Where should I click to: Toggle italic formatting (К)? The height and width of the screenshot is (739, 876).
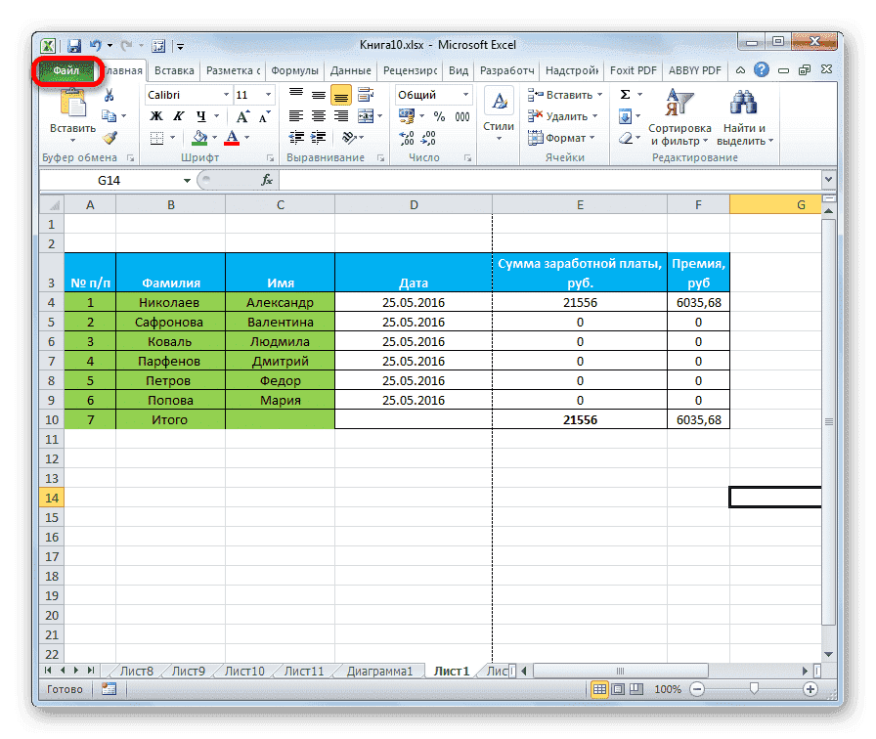tap(179, 114)
